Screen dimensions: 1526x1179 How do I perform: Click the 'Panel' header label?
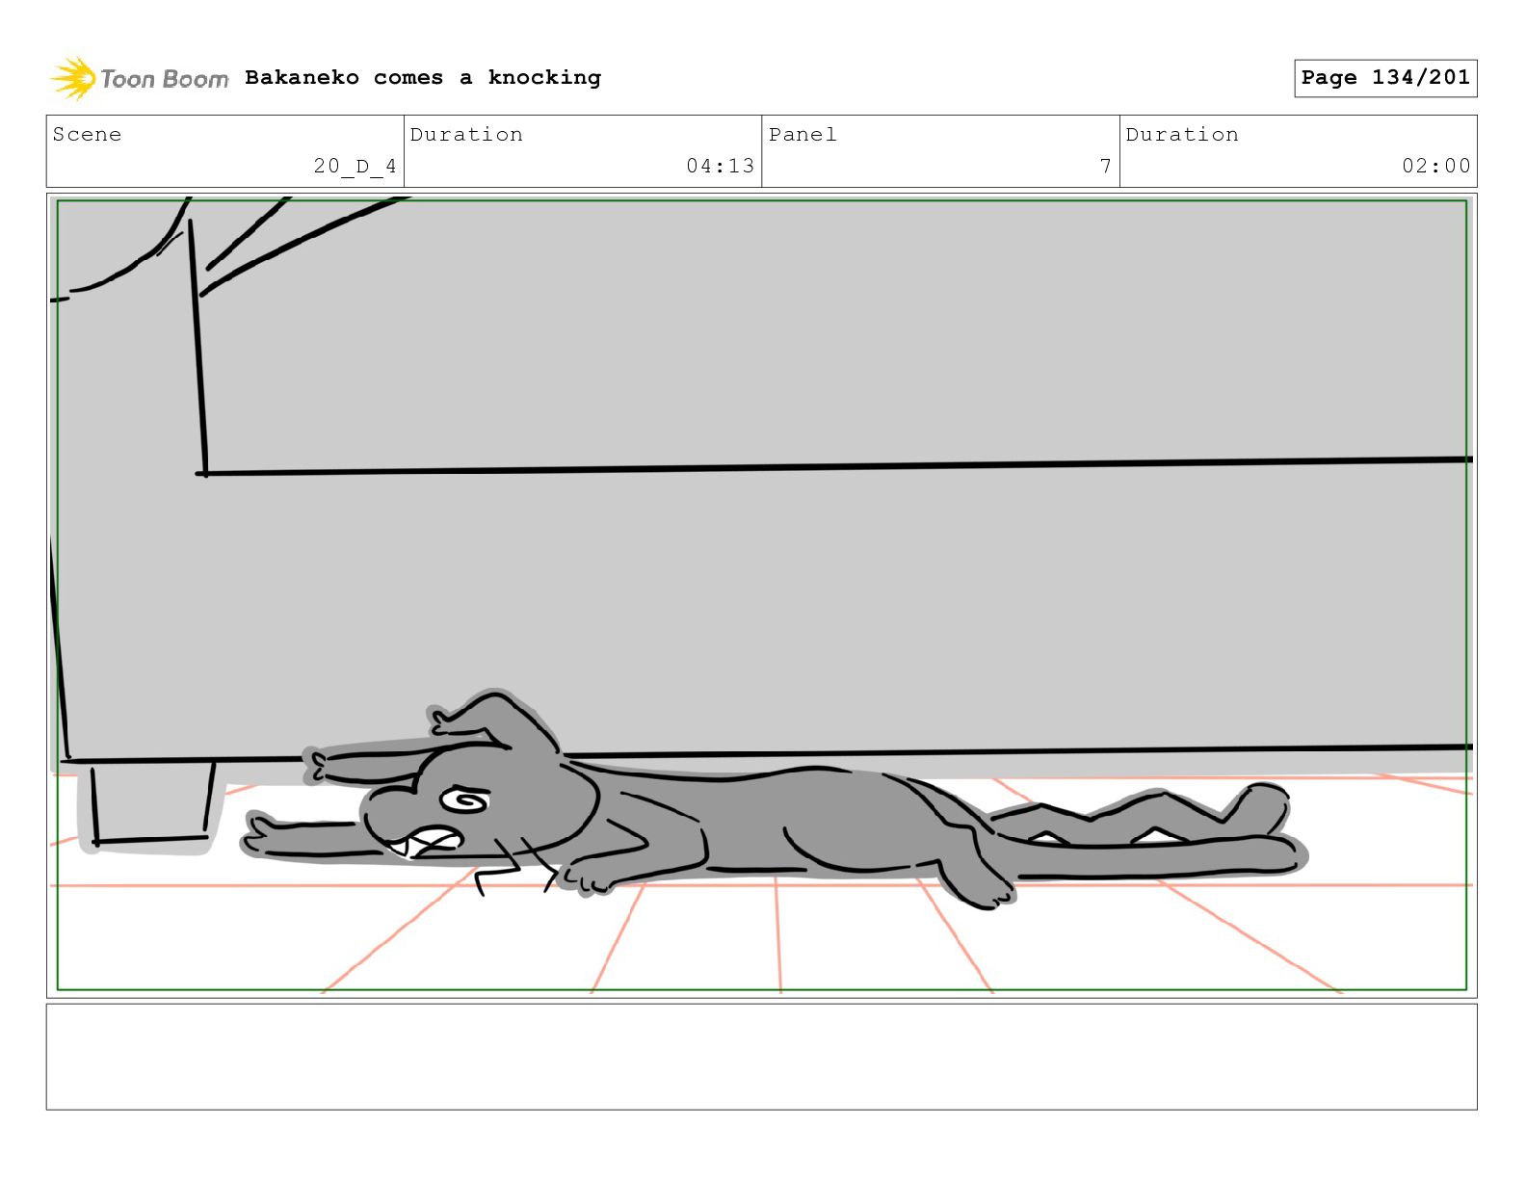pos(802,135)
